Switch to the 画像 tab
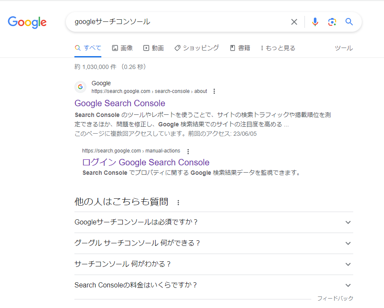This screenshot has height=308, width=384. pos(122,48)
